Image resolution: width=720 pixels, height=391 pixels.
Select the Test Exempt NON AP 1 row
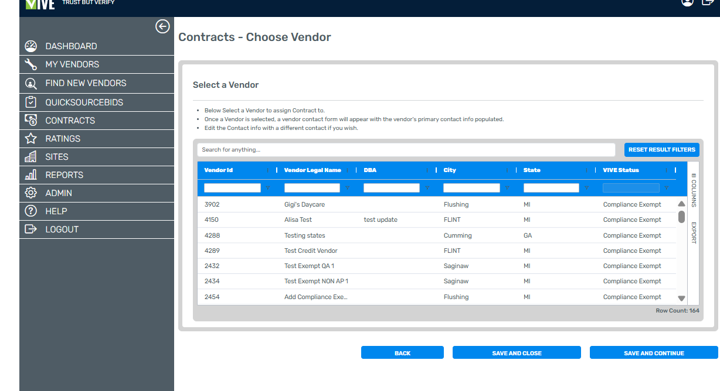click(x=437, y=281)
